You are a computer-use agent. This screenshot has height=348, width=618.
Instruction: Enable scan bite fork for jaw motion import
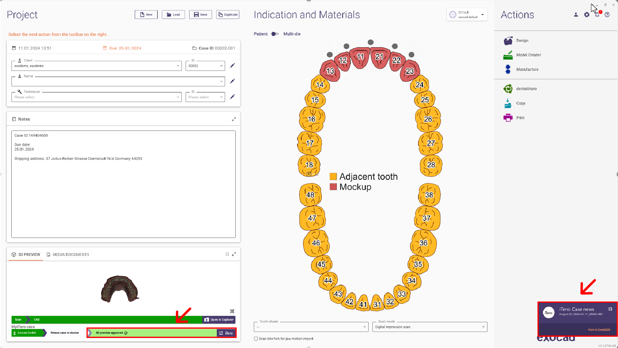pos(256,339)
